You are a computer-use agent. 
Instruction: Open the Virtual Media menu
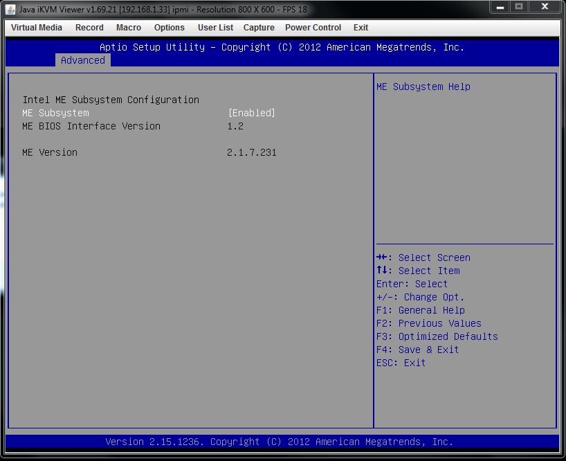(37, 28)
